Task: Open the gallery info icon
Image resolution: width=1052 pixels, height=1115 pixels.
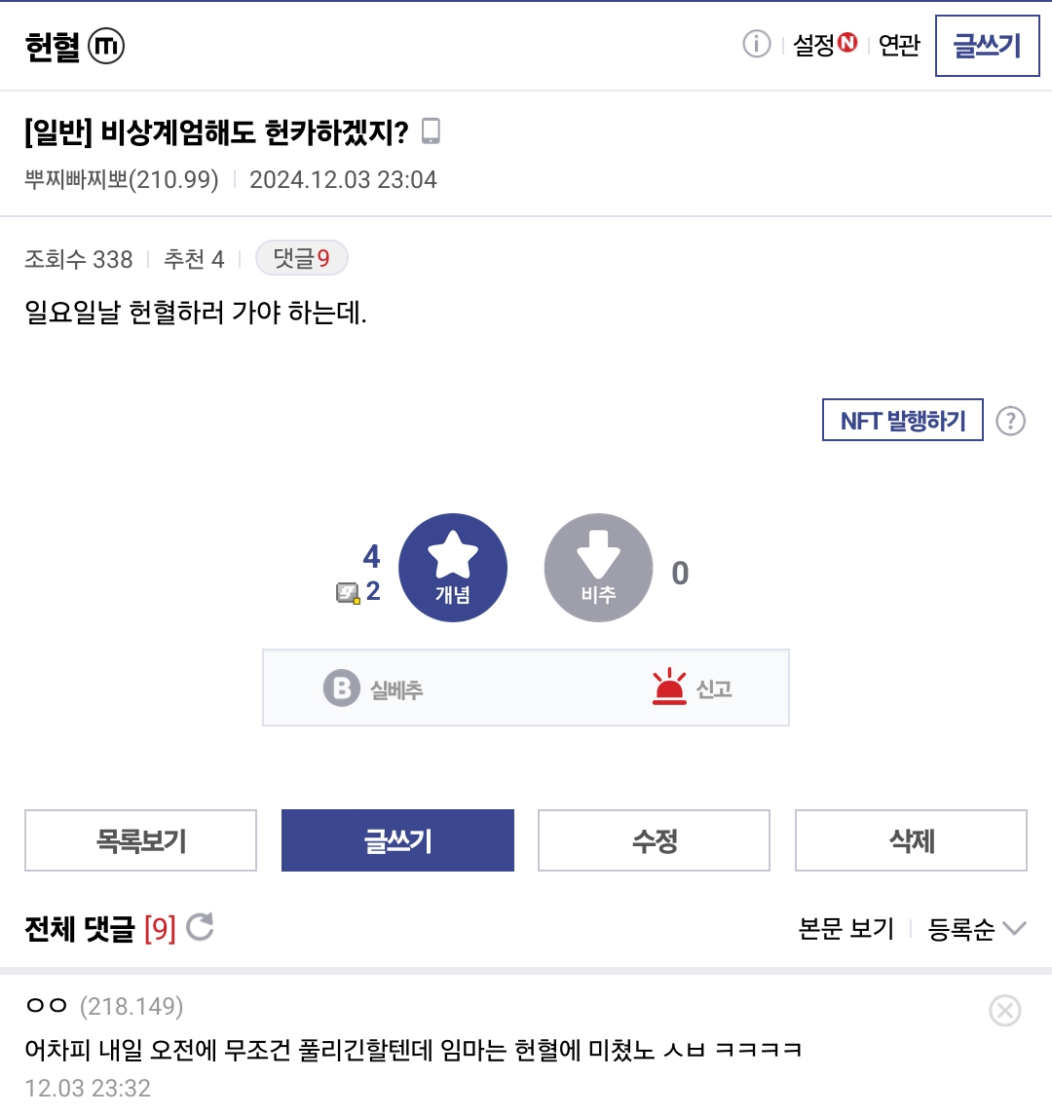Action: tap(757, 44)
